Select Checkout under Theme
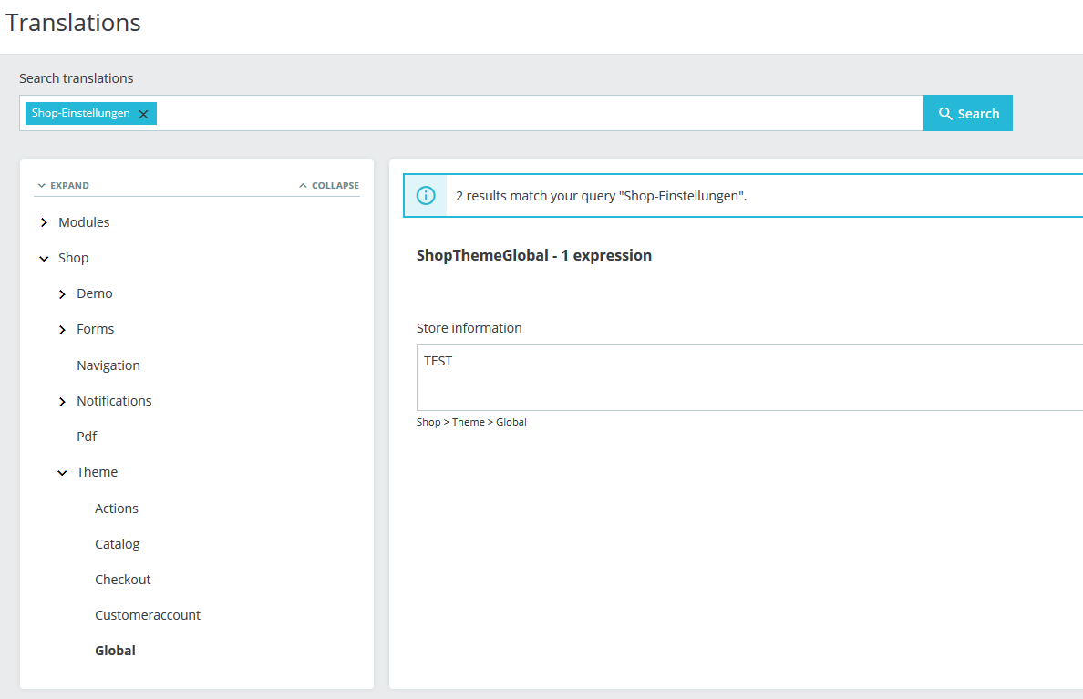Image resolution: width=1083 pixels, height=699 pixels. point(123,580)
